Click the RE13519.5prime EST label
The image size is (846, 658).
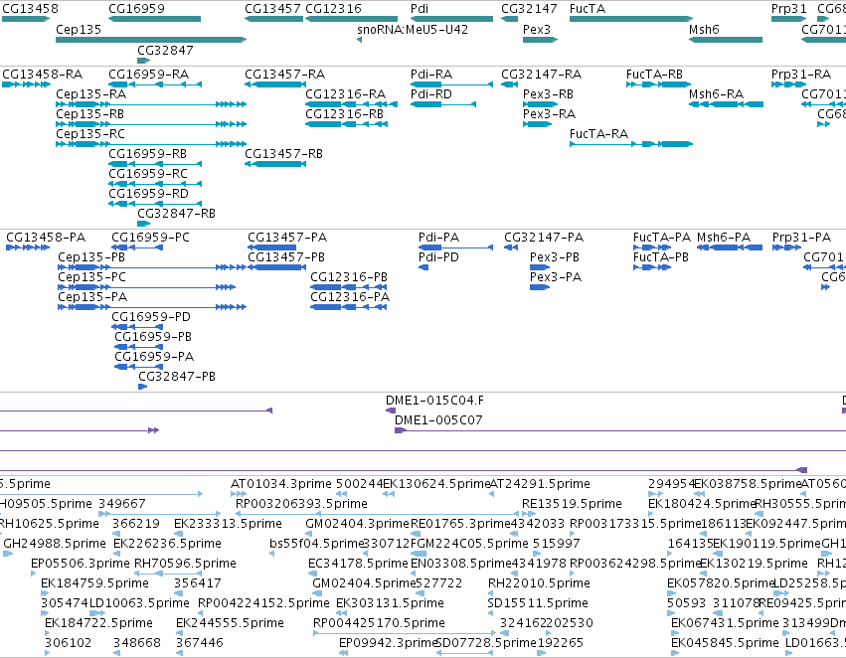coord(572,504)
